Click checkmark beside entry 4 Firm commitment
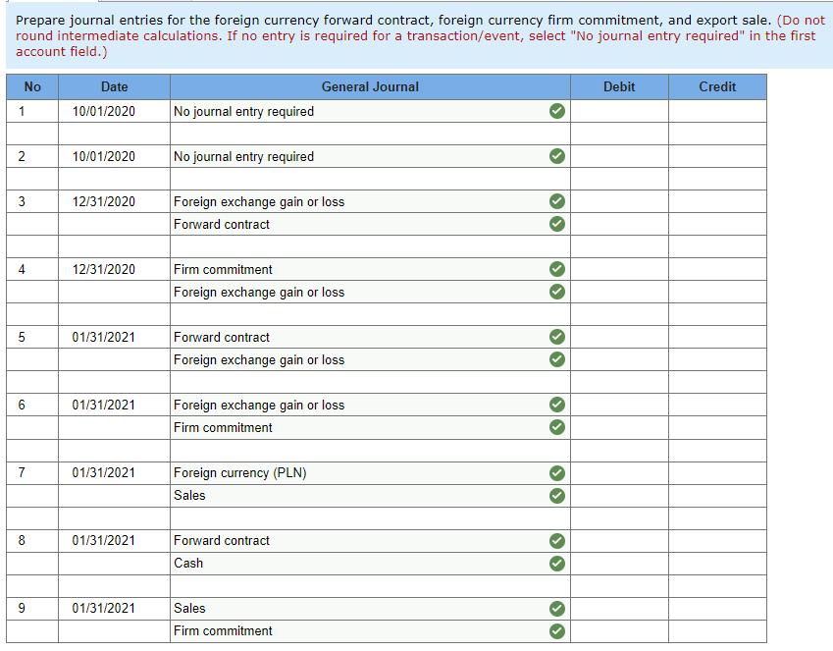Screen dimensions: 833x651 pos(556,269)
